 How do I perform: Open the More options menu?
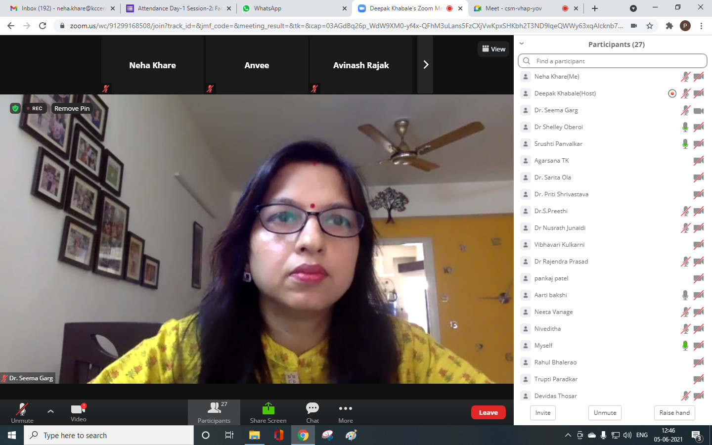click(x=346, y=409)
